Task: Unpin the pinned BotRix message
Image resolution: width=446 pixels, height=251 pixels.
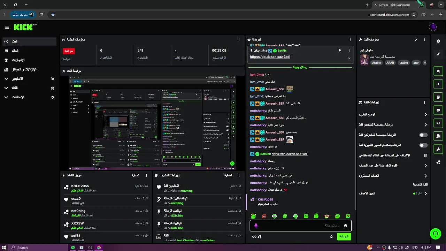Action: click(x=339, y=51)
